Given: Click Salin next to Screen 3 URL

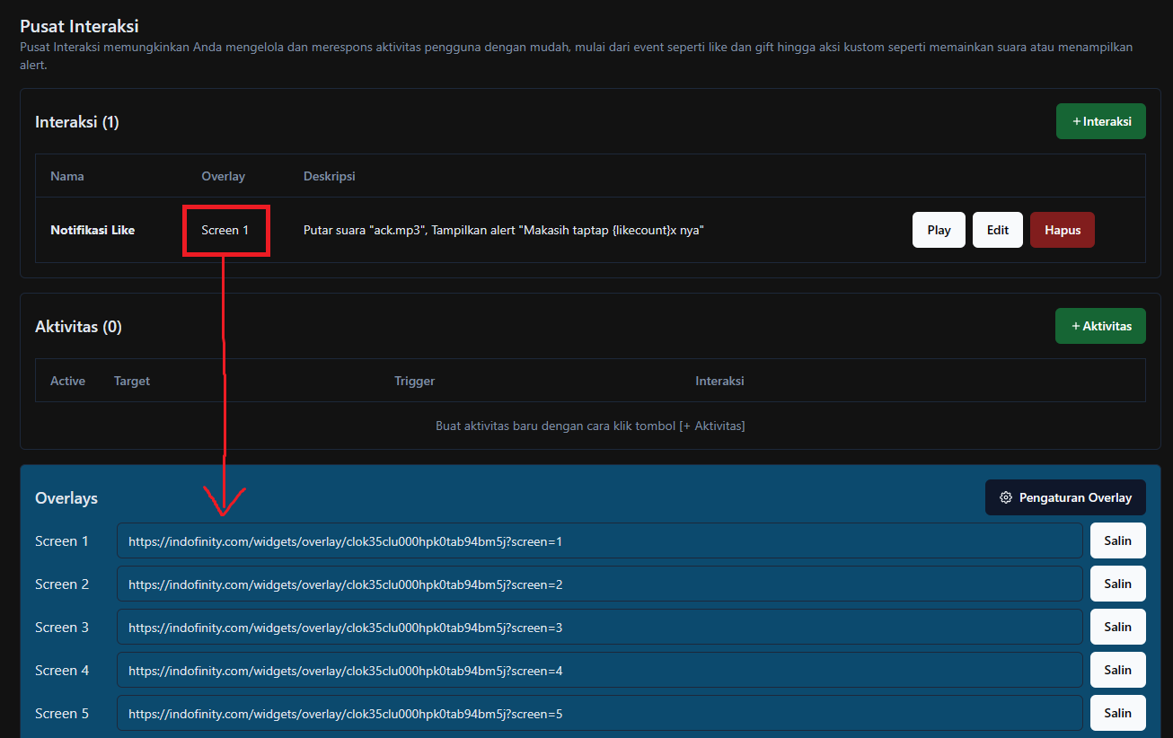Looking at the screenshot, I should 1117,627.
